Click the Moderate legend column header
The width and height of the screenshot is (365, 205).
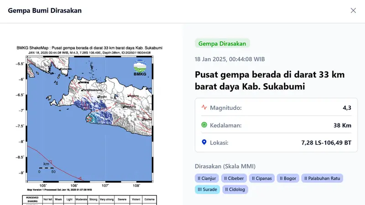pos(81,200)
